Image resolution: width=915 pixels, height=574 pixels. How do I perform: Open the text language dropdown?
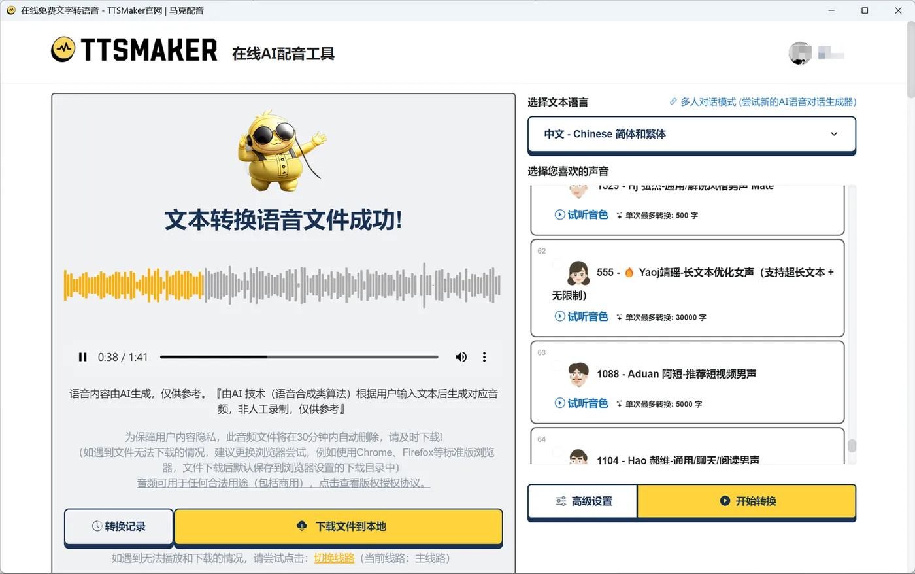pos(691,135)
